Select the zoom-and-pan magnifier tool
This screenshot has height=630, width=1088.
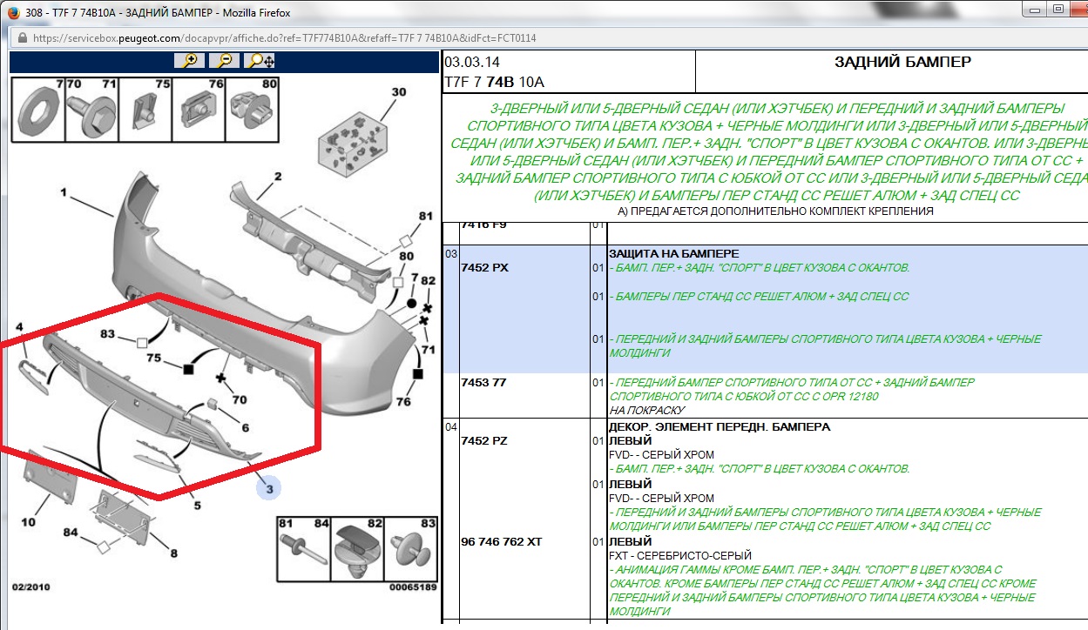(x=260, y=60)
